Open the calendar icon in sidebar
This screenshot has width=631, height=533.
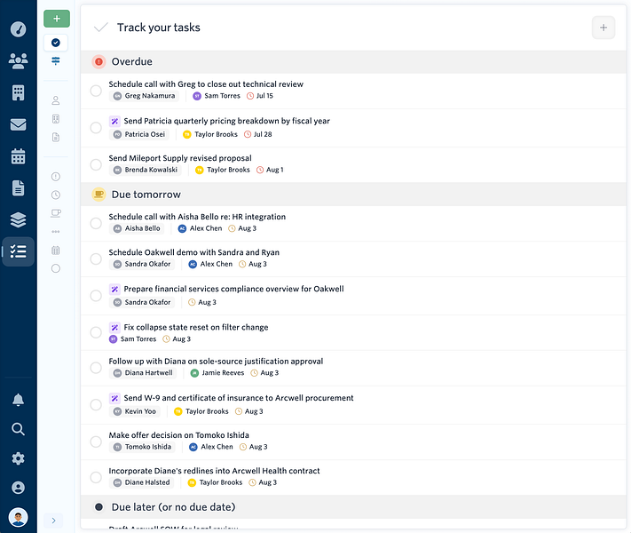pyautogui.click(x=18, y=156)
